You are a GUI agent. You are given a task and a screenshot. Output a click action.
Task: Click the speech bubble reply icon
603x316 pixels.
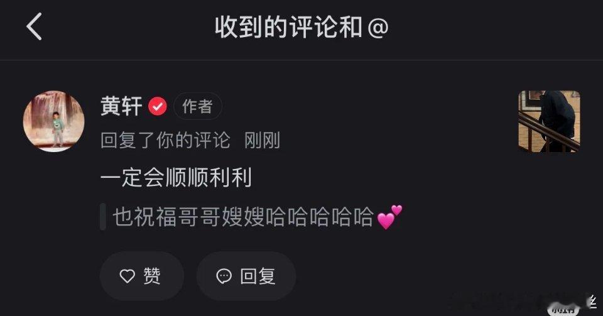[x=224, y=276]
